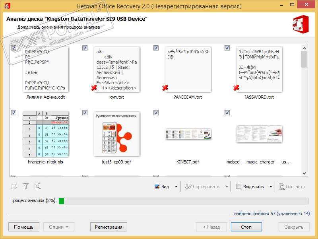Toggle checkbox for KINECT.pdf

(156, 113)
